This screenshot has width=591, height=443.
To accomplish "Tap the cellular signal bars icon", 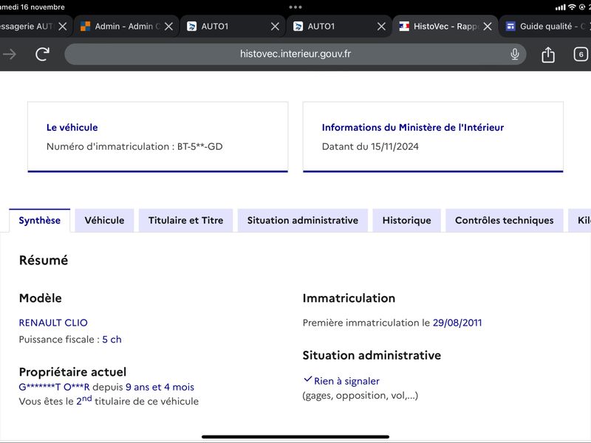I will tap(561, 7).
